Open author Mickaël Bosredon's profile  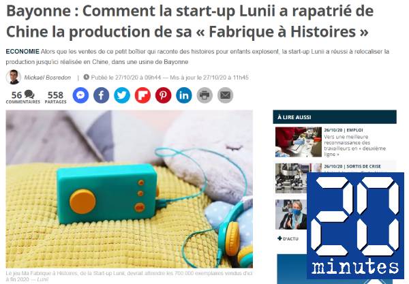(x=48, y=78)
